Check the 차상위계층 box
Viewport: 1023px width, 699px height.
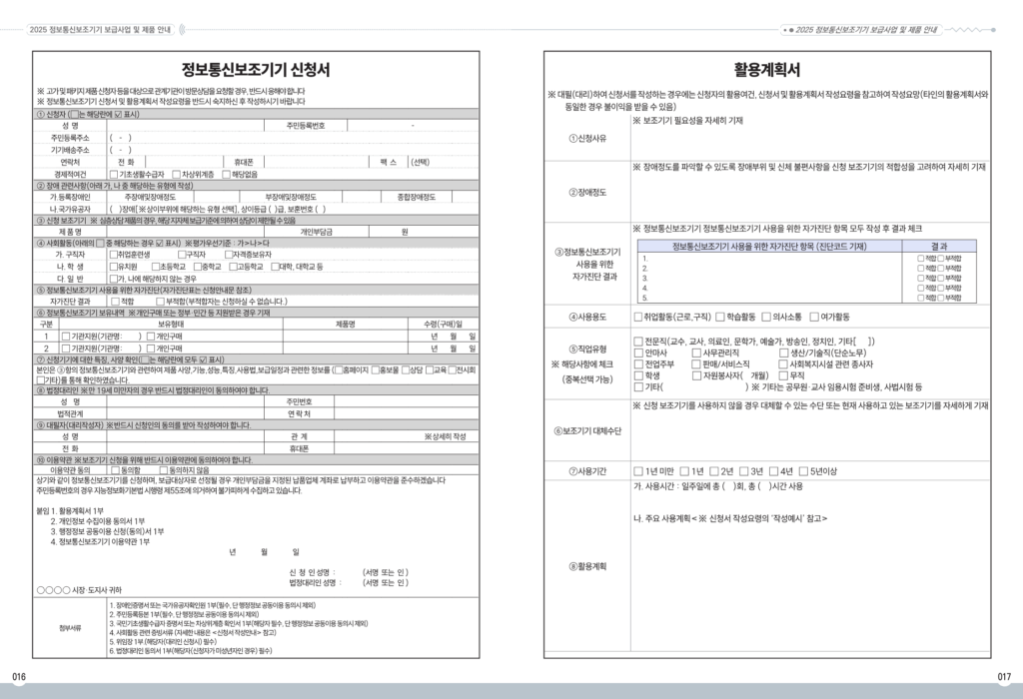(176, 175)
